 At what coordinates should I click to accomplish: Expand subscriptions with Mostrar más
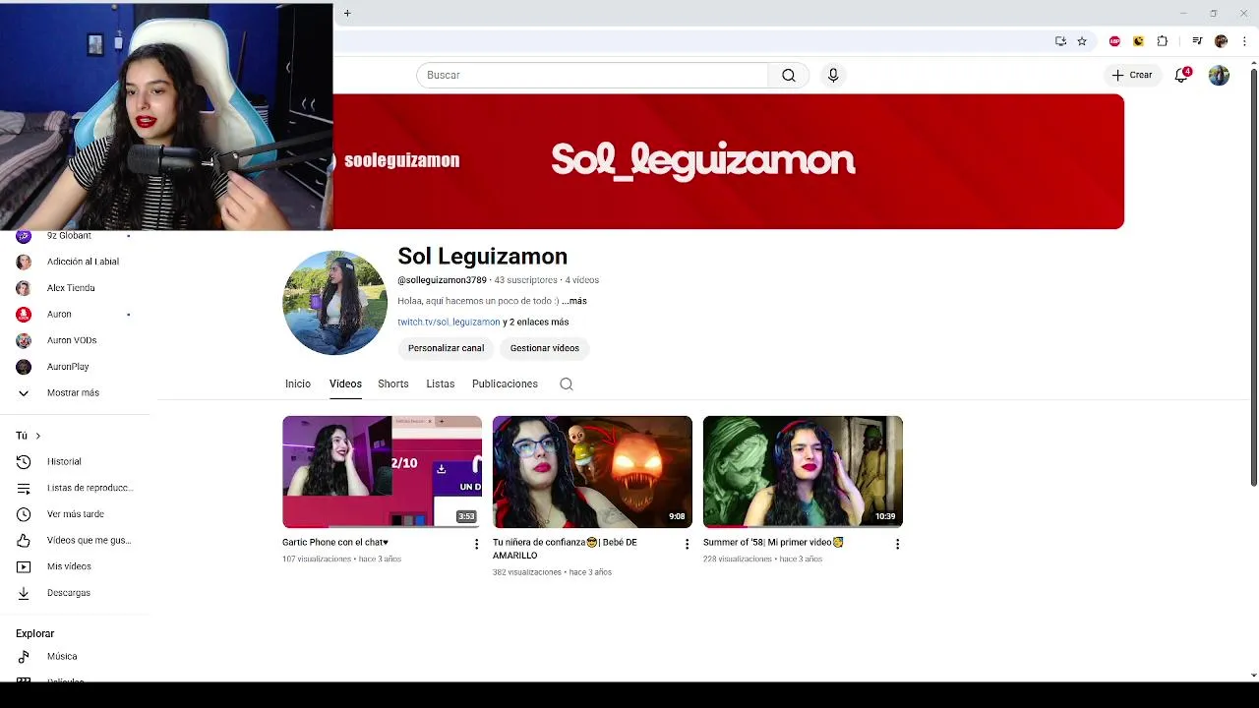point(73,392)
